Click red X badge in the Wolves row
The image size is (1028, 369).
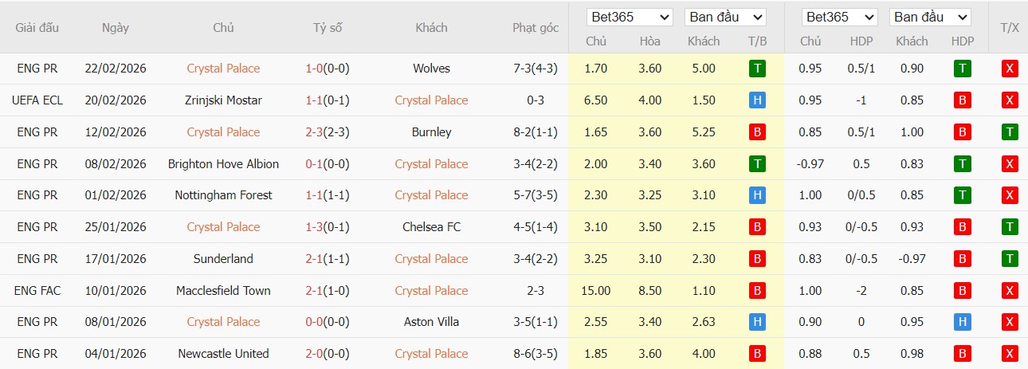[1010, 69]
